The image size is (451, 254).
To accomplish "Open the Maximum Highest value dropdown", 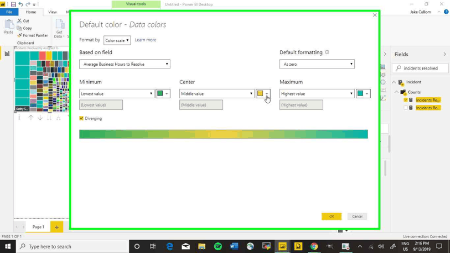I will (x=317, y=93).
